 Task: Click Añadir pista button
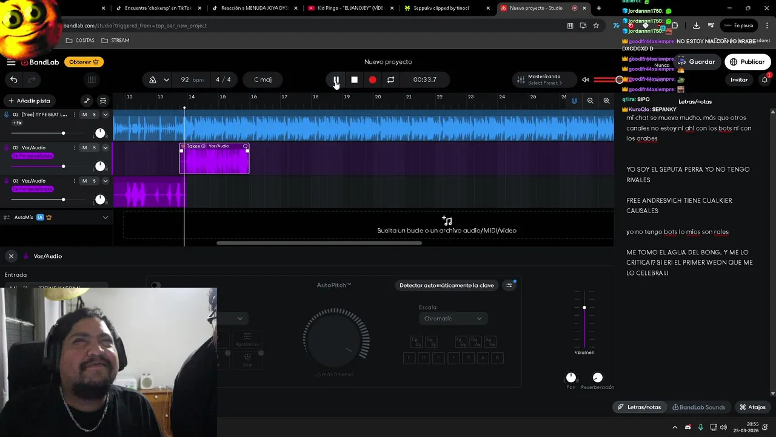29,101
